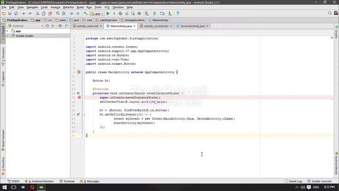Click the Project Structure toolbar icon
This screenshot has height=191, width=339.
163,13
